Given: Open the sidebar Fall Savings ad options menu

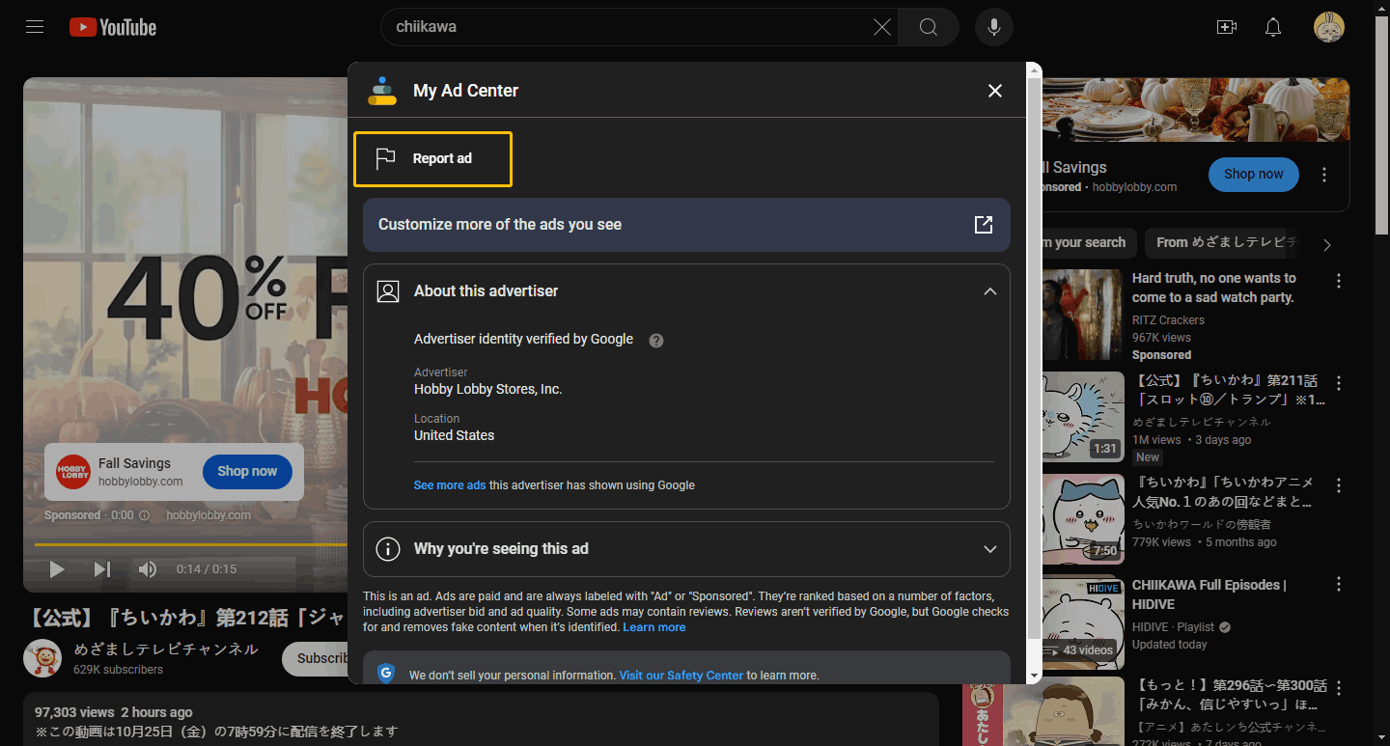Looking at the screenshot, I should pyautogui.click(x=1324, y=175).
